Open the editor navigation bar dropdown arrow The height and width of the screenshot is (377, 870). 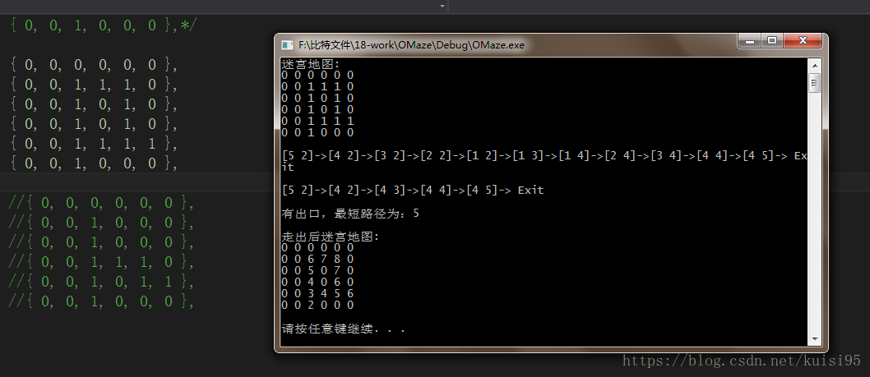(x=442, y=6)
